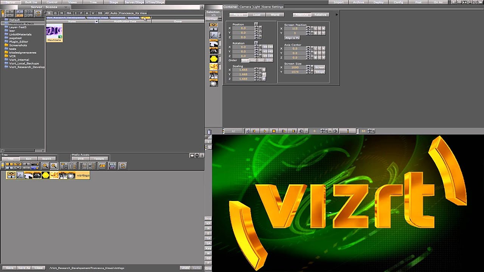The width and height of the screenshot is (484, 272).
Task: Click the expand-tree hierarchy icon in tree toolbar
Action: [64, 166]
